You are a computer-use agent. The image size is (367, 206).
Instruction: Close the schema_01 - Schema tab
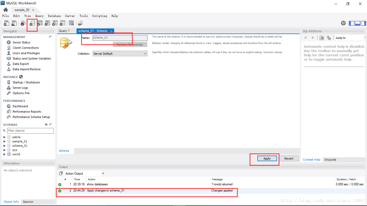(x=111, y=31)
